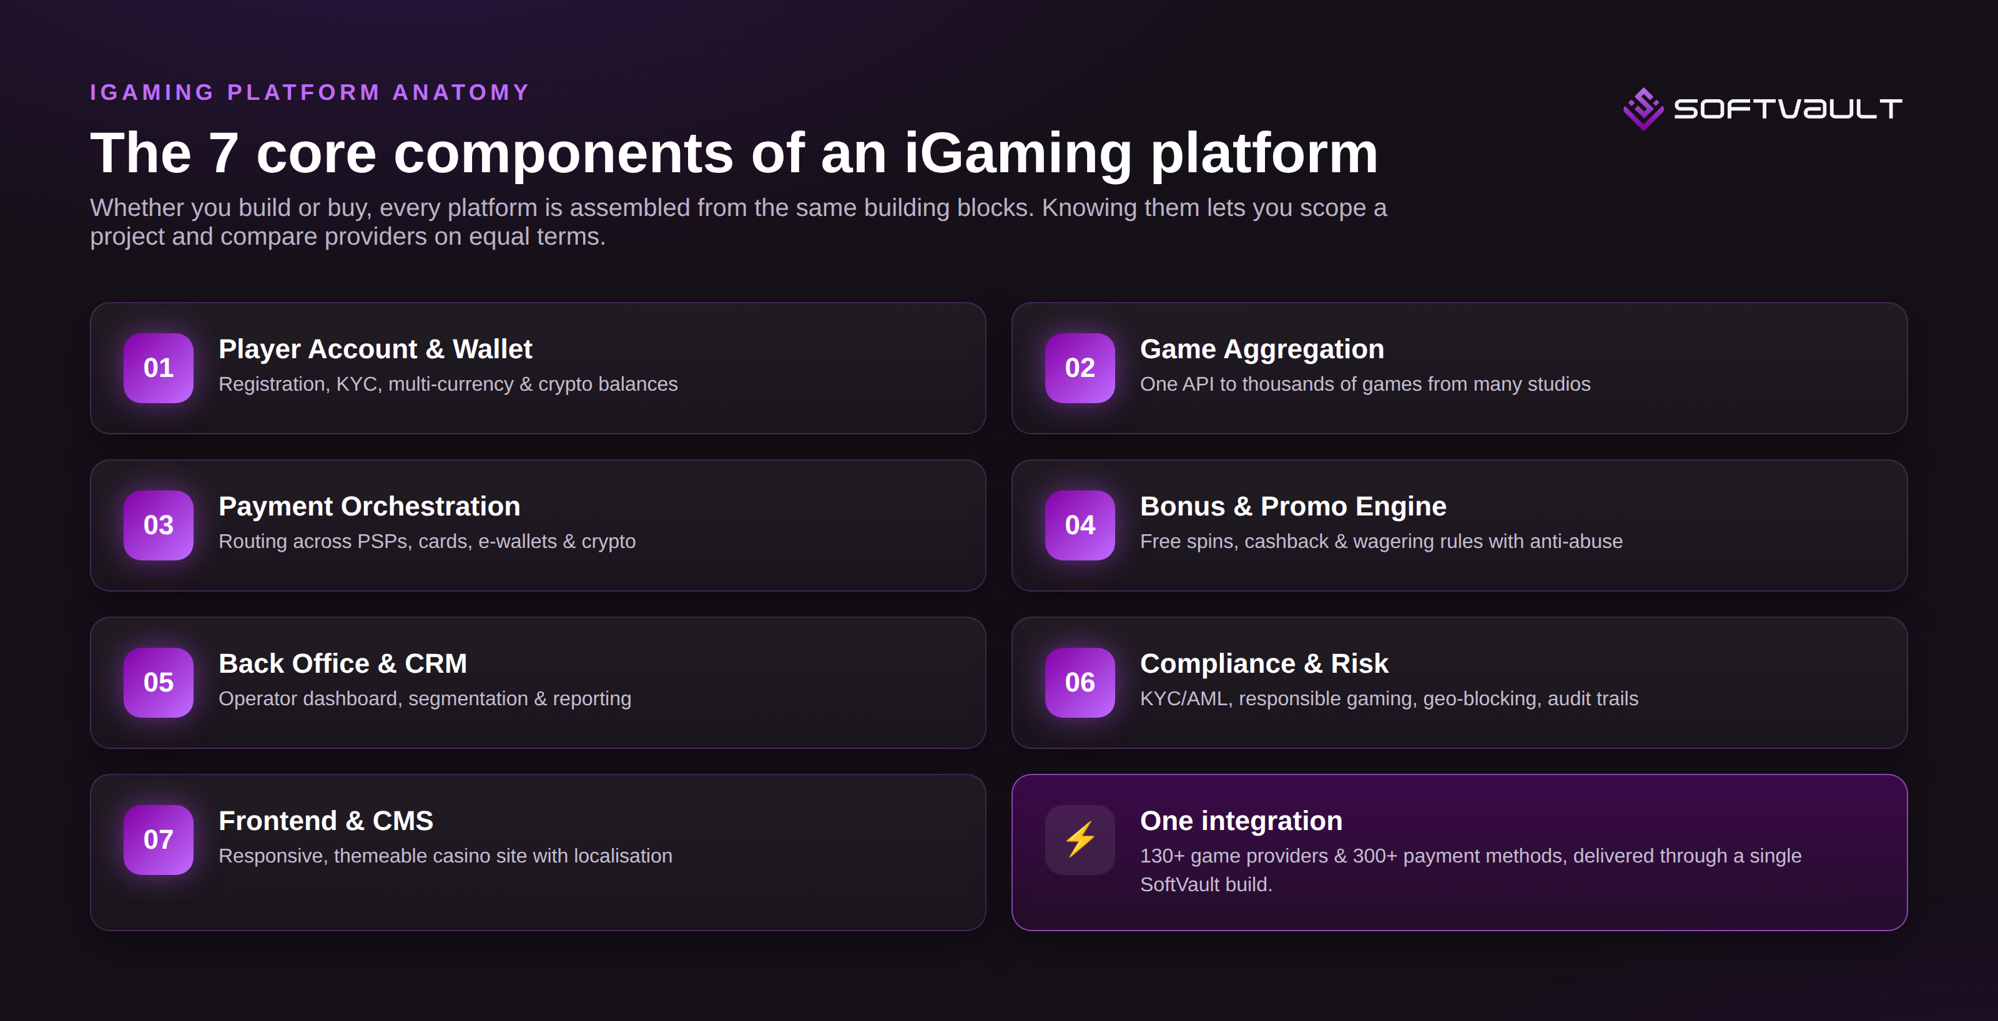
Task: Click the Bonus & Promo Engine title
Action: [x=1293, y=506]
